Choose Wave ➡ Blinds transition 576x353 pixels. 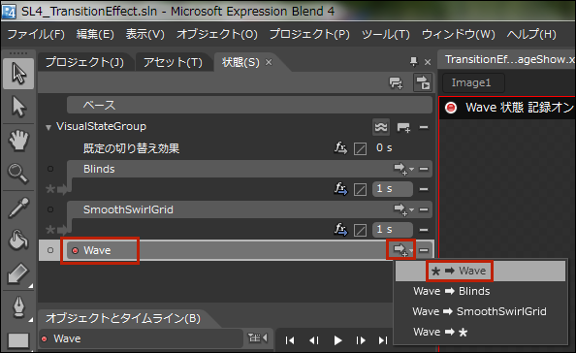[x=480, y=291]
